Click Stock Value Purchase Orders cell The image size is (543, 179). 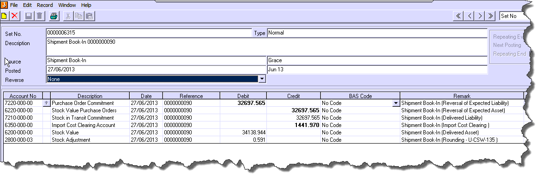90,110
